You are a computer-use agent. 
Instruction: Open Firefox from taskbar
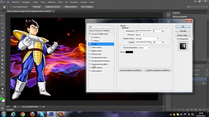[x=32, y=114]
